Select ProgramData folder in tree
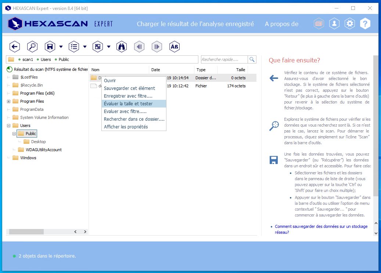This screenshot has width=381, height=273. pos(28,109)
